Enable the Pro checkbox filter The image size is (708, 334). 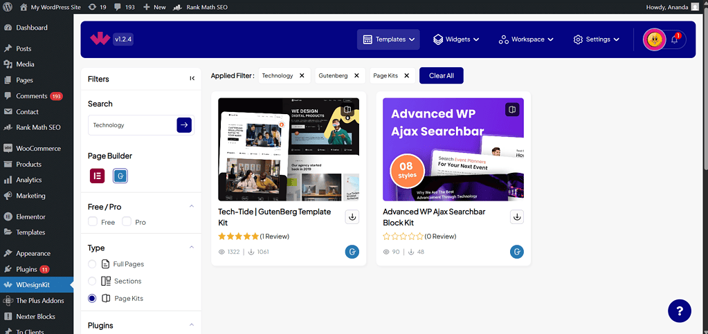tap(127, 222)
